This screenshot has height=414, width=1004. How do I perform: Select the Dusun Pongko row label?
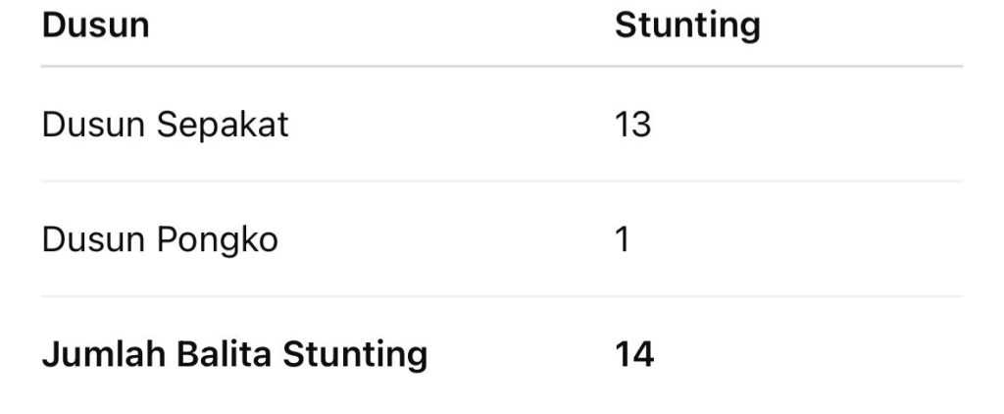click(160, 241)
